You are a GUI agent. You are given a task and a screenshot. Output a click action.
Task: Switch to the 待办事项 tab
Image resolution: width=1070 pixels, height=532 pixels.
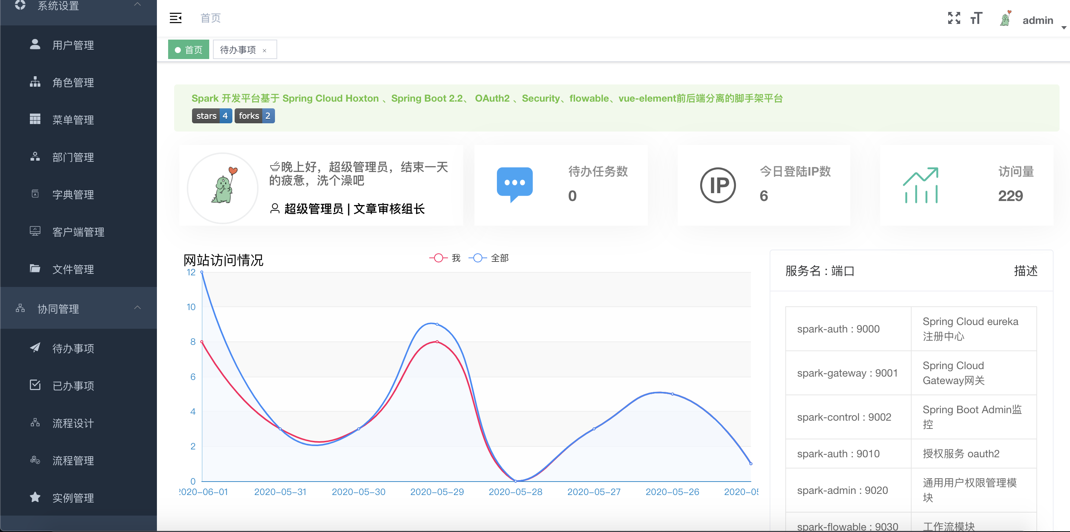click(238, 50)
